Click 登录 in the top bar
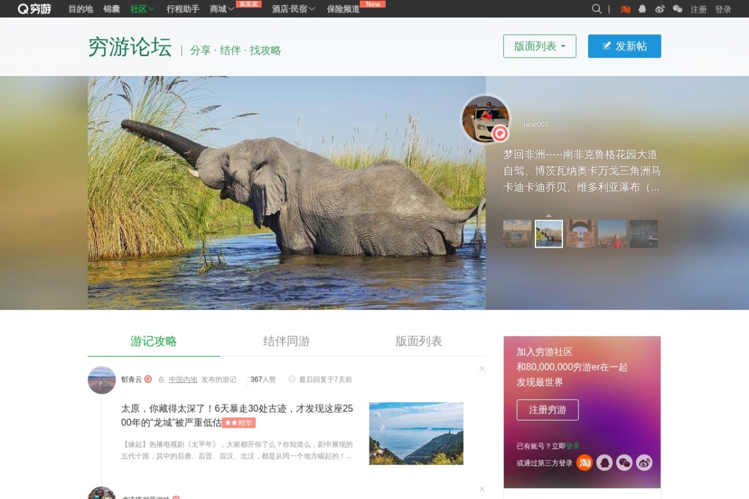Image resolution: width=749 pixels, height=499 pixels. 723,9
